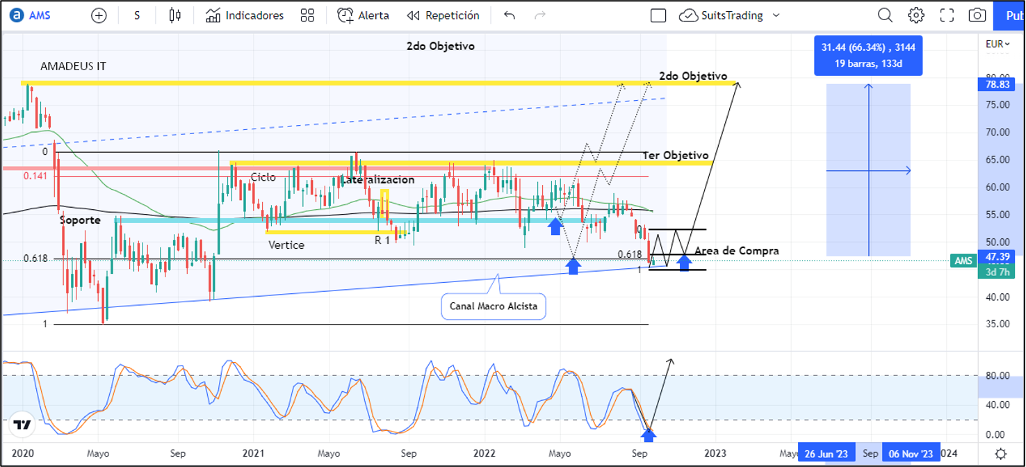Toggle fullscreen mode
This screenshot has height=467, width=1026.
(947, 15)
